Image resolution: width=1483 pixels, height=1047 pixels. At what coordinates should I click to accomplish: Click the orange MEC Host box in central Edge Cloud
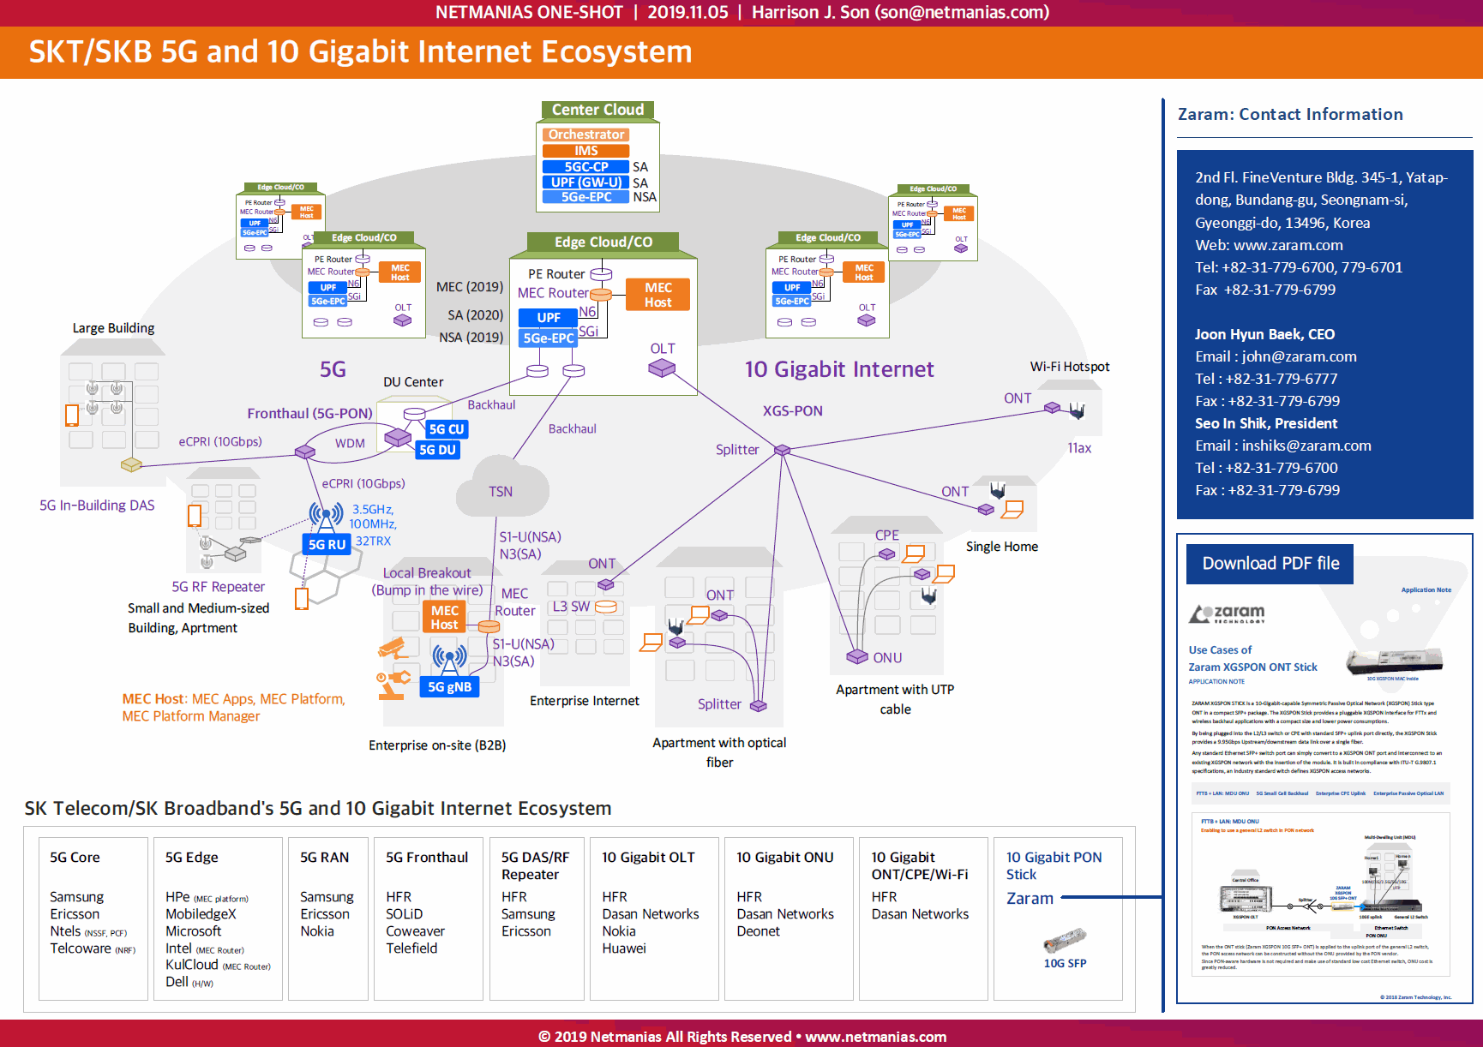[x=657, y=295]
